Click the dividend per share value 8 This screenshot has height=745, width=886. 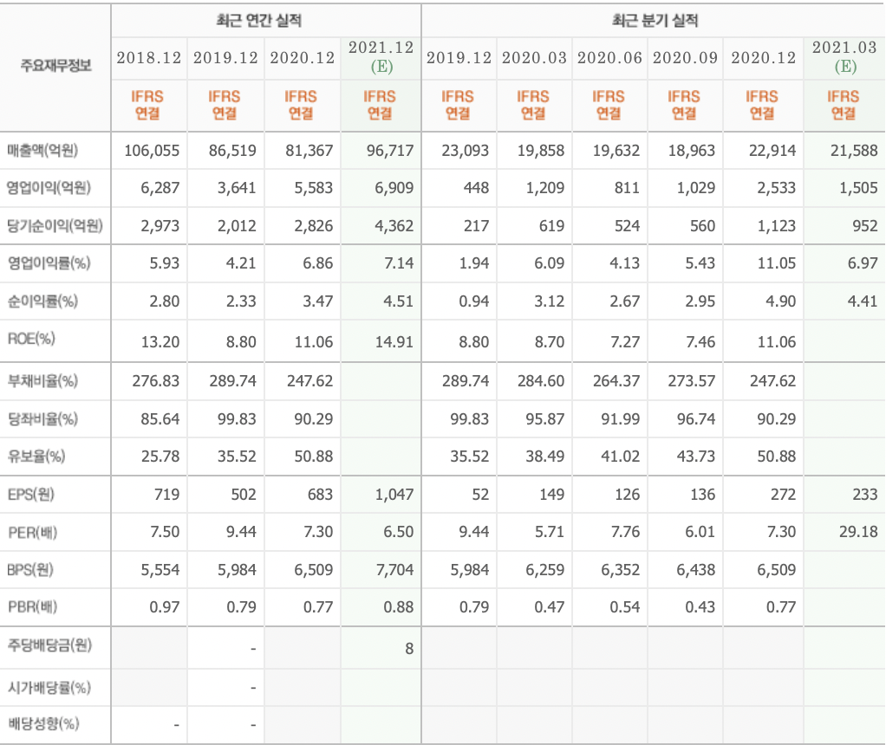click(409, 649)
